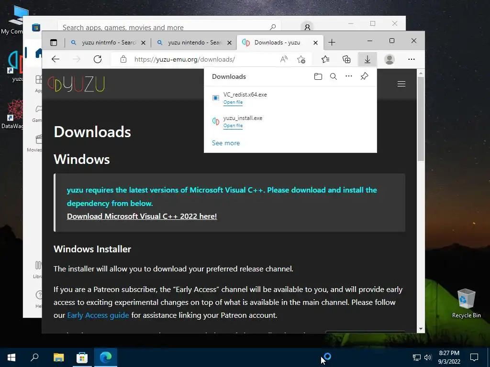The image size is (490, 367).
Task: Open Microsoft Store from the taskbar
Action: coord(82,357)
